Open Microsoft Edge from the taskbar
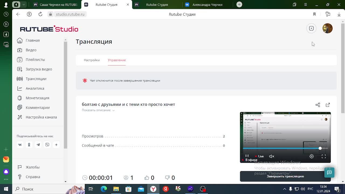 coord(103,189)
